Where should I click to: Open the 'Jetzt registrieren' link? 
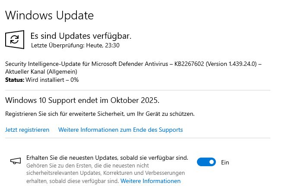(x=27, y=130)
